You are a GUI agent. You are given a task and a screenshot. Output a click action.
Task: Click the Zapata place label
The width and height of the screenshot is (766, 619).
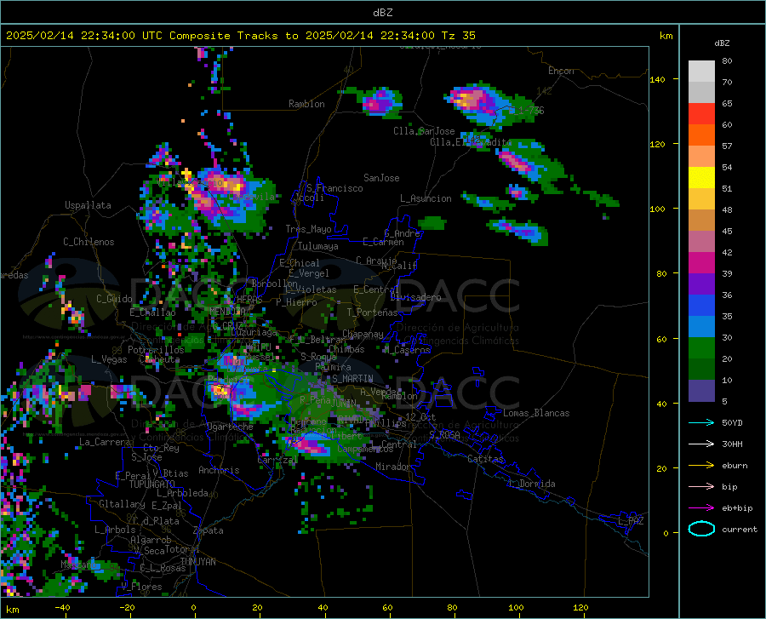[209, 530]
